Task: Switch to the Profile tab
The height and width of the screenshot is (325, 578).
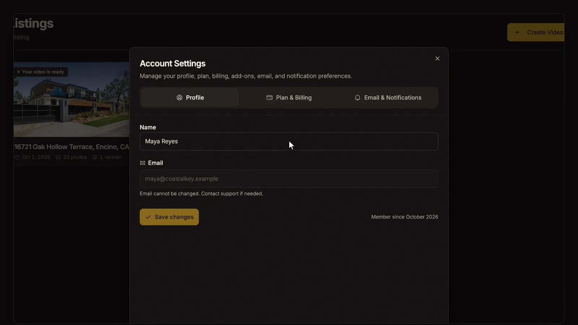Action: [x=190, y=97]
